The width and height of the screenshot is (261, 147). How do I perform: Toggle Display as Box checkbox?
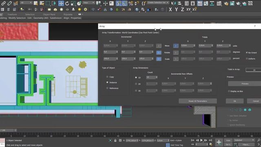pos(235,91)
